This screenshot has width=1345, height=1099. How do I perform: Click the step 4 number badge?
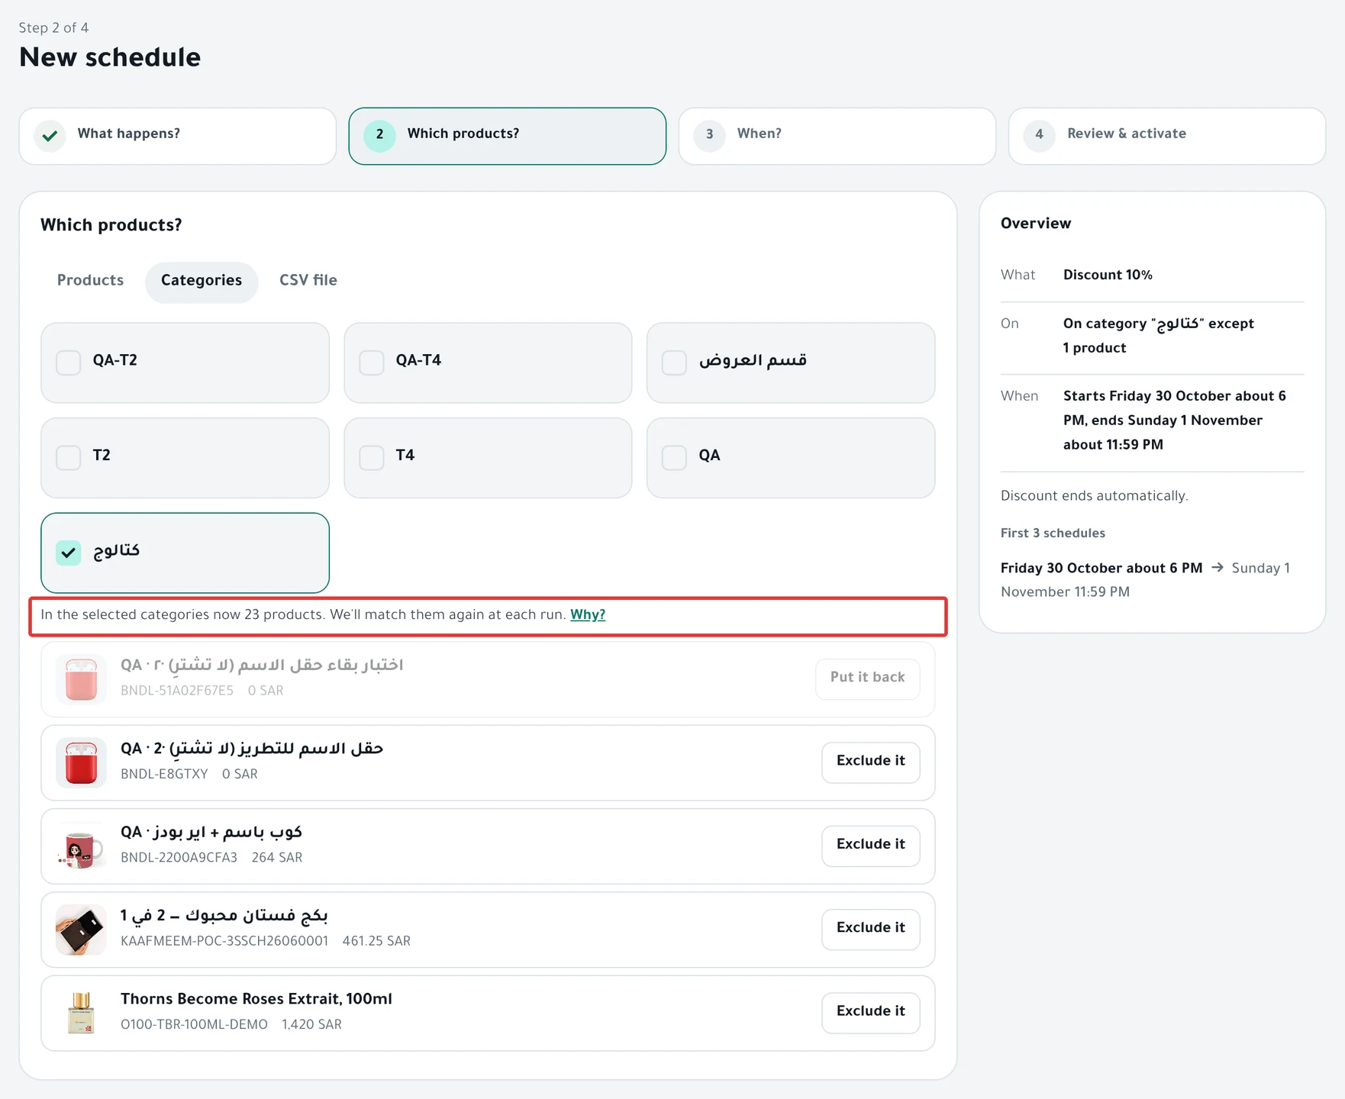1039,136
